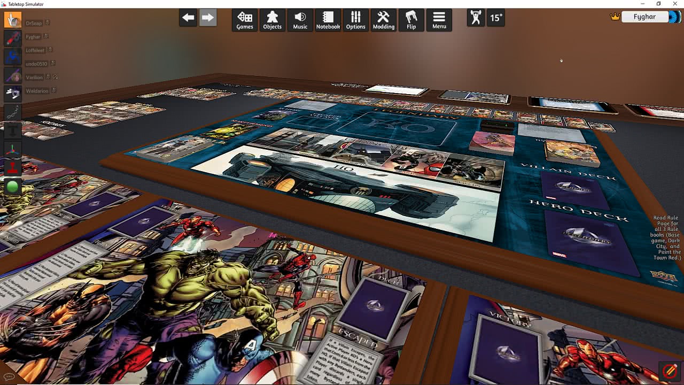
Task: Click the green color circle button
Action: click(x=13, y=187)
